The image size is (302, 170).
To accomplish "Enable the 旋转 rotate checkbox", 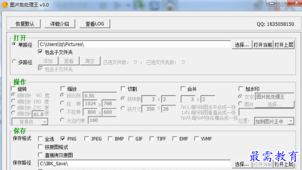I will [x=13, y=89].
